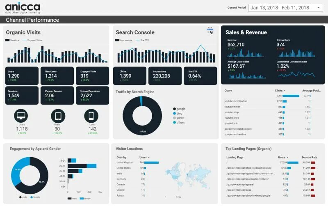Click the Average Position column header
This screenshot has height=206, width=328.
[311, 90]
